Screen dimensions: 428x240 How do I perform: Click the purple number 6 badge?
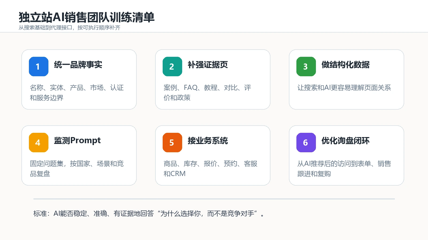coord(306,142)
